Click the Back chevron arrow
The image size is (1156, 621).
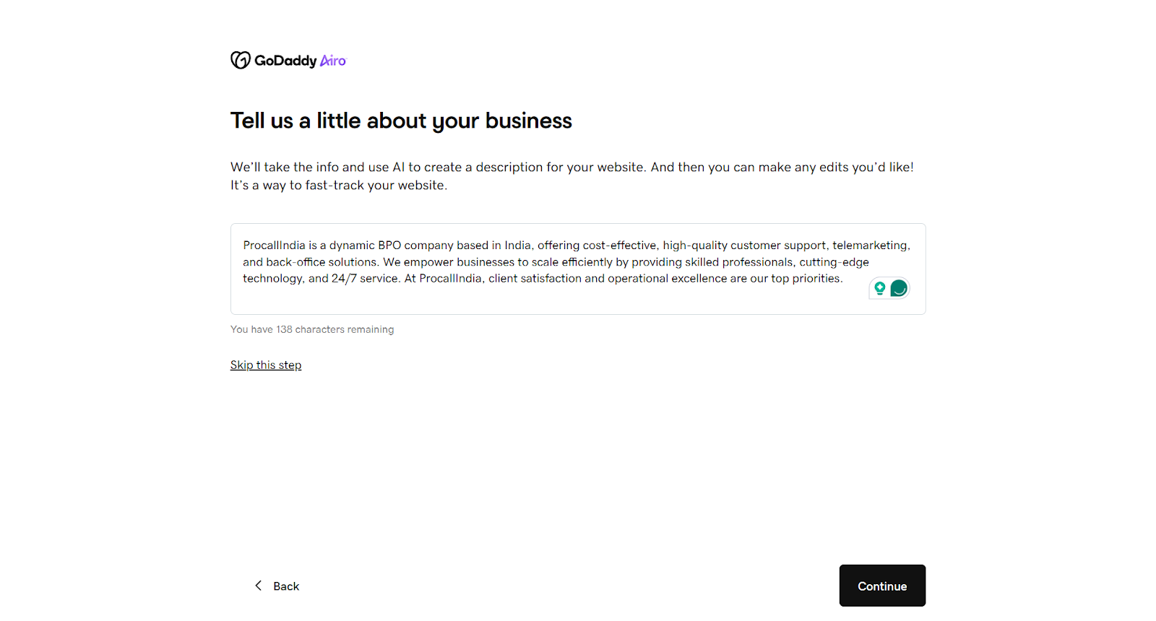click(259, 586)
